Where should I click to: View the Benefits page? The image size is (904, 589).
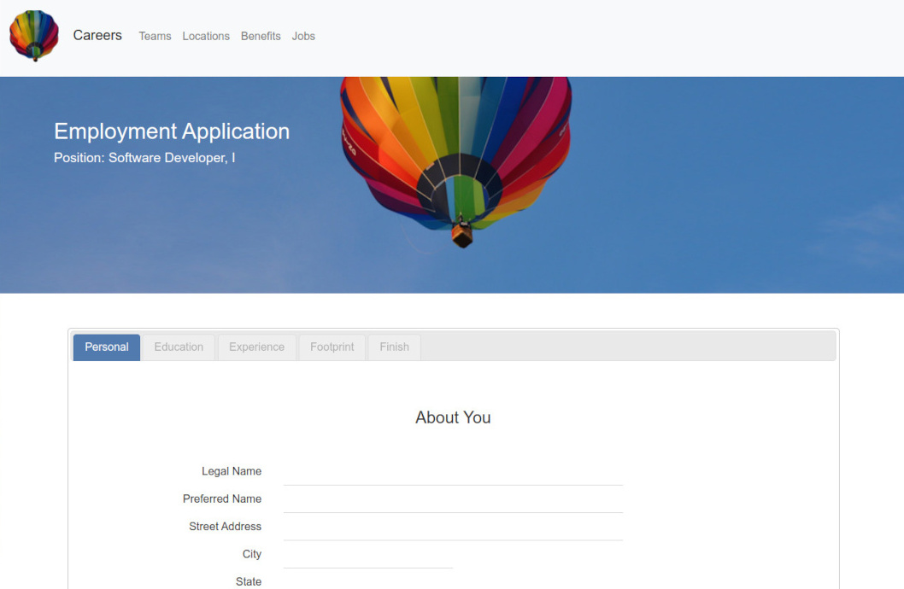(261, 36)
